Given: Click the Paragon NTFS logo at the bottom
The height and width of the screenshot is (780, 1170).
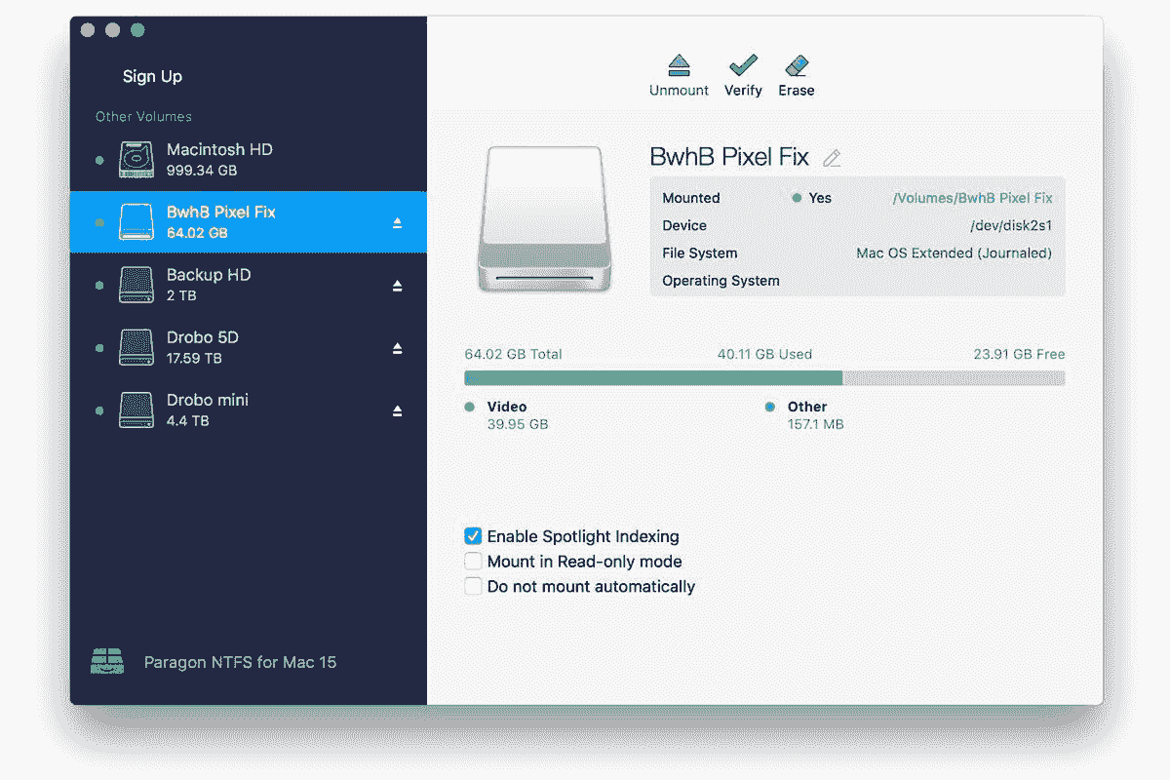Looking at the screenshot, I should pyautogui.click(x=107, y=661).
